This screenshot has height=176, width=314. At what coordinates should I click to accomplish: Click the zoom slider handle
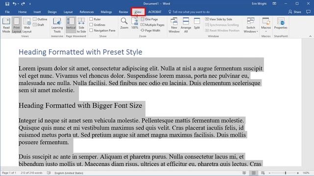(x=286, y=173)
